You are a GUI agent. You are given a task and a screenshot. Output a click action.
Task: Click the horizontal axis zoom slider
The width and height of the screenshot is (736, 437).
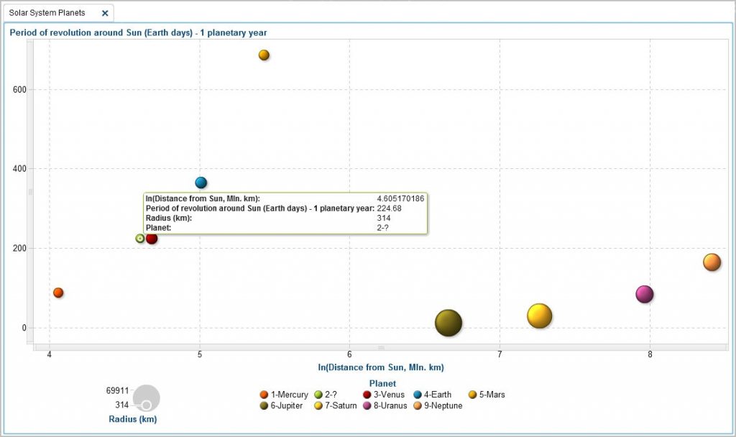tap(381, 348)
